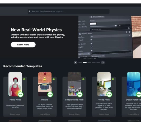Screen dimensions: 141x122
Task: Click the Learn More banner button
Action: 23,45
